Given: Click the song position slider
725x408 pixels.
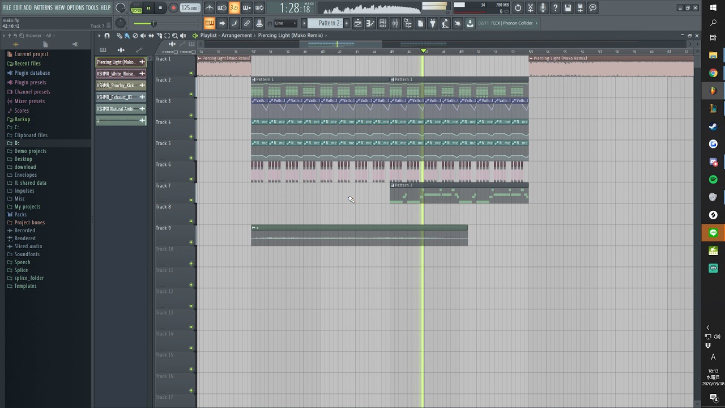Looking at the screenshot, I should click(168, 23).
